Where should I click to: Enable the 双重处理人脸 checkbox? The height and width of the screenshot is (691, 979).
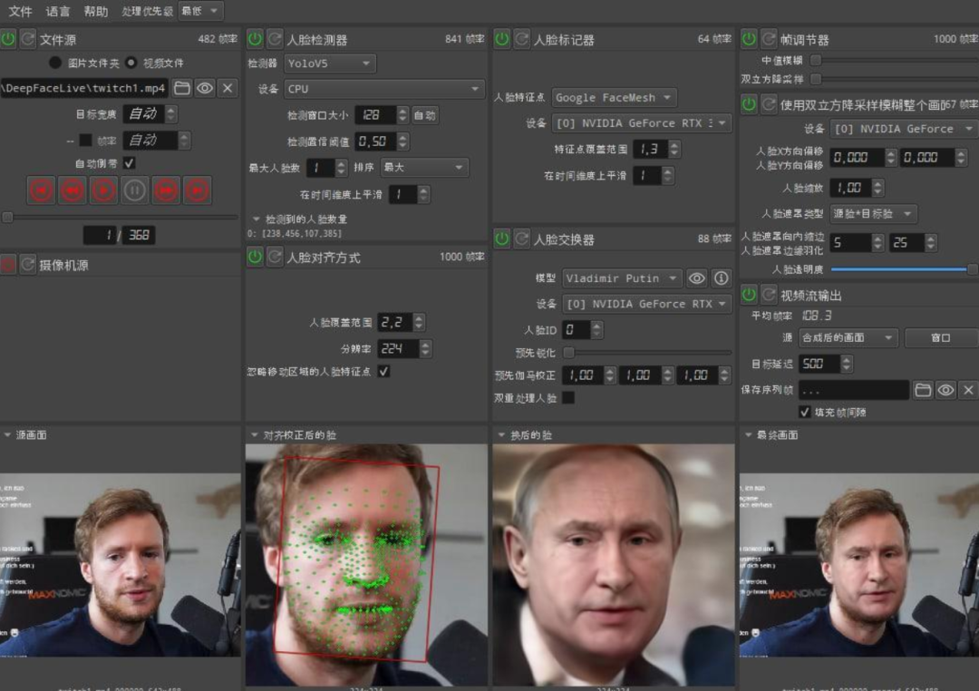[568, 397]
